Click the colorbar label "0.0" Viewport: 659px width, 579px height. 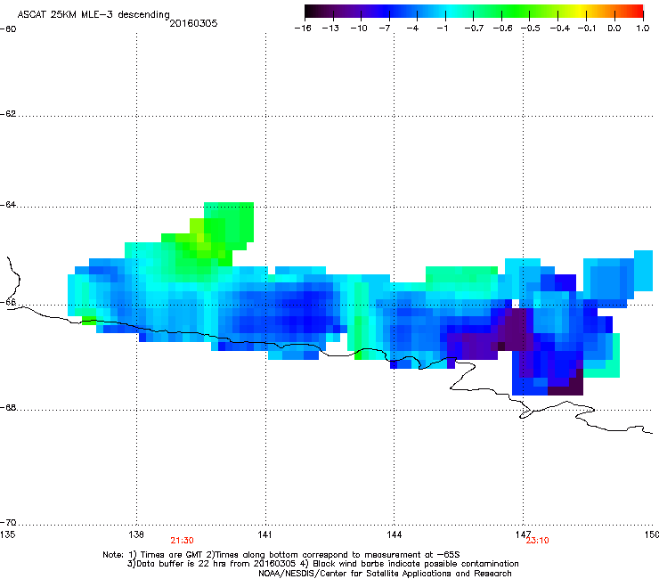click(614, 29)
